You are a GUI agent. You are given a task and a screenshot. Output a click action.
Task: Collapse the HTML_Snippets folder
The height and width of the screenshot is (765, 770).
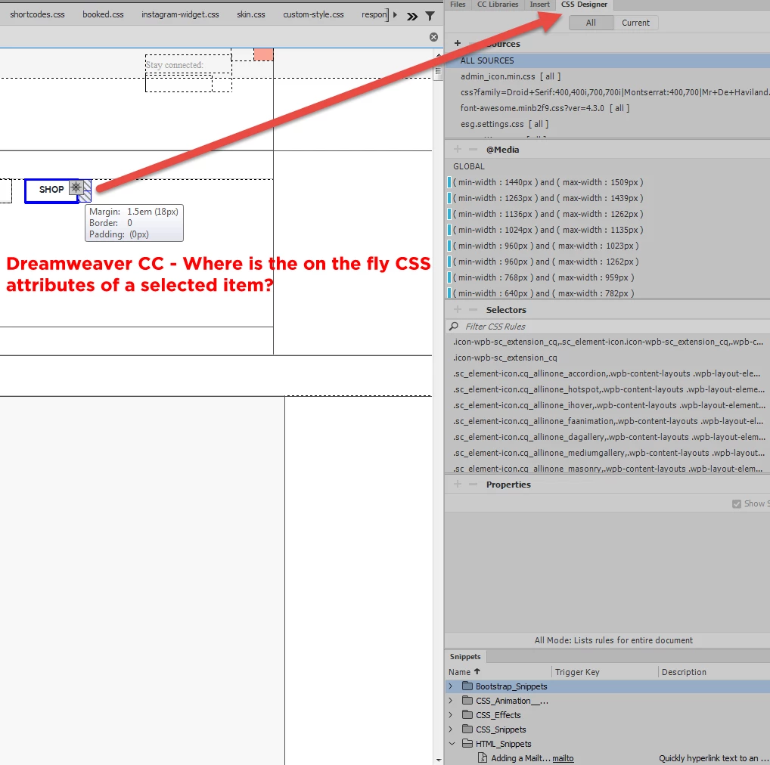(x=452, y=743)
